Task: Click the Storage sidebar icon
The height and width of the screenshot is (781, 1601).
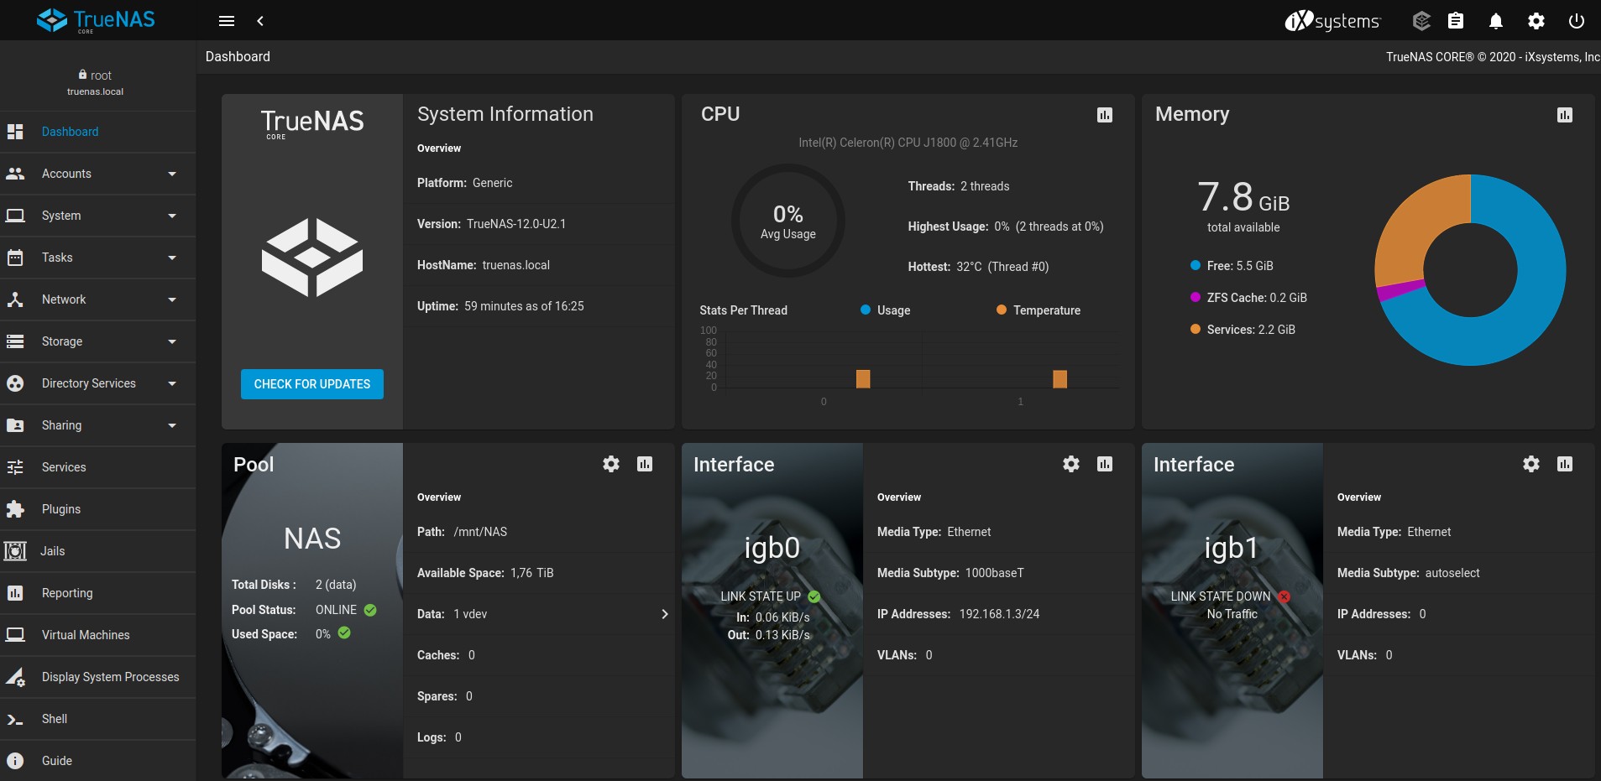Action: [15, 341]
